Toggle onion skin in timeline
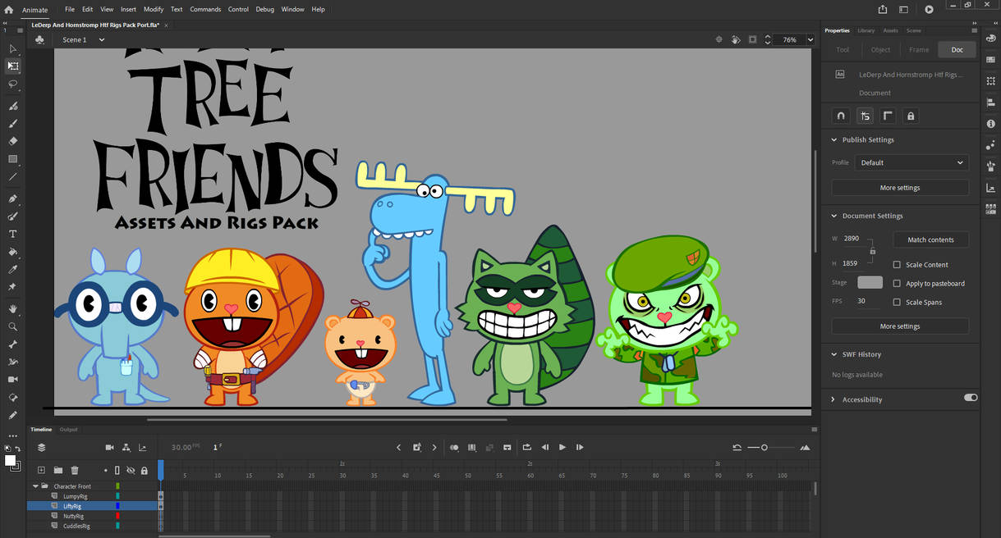1001x538 pixels. 454,448
